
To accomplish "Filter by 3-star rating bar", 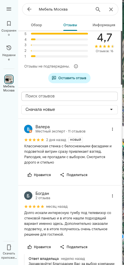I will click(59, 45).
